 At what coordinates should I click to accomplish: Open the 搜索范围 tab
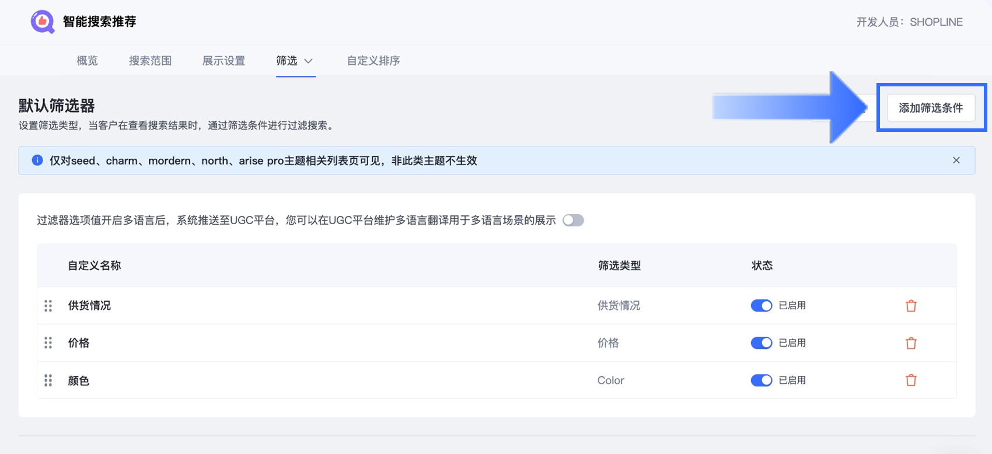tap(150, 61)
